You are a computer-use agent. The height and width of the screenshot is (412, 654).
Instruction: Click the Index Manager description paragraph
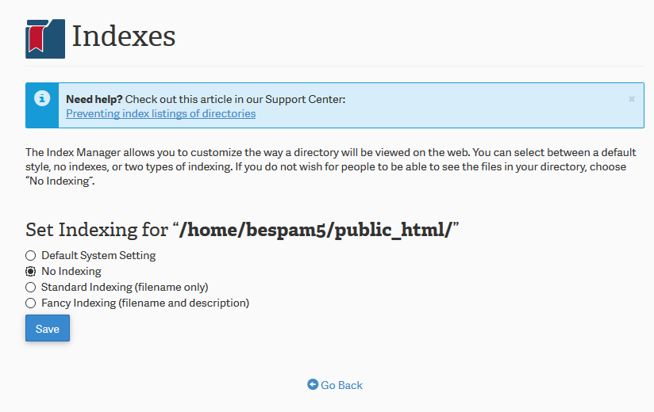tap(325, 167)
